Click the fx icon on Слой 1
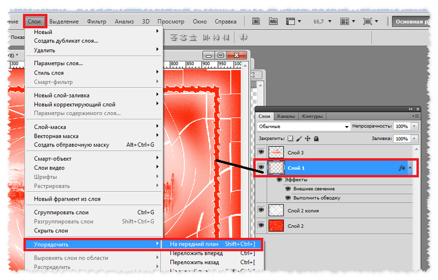Screen dimensions: 438x280 click(402, 168)
